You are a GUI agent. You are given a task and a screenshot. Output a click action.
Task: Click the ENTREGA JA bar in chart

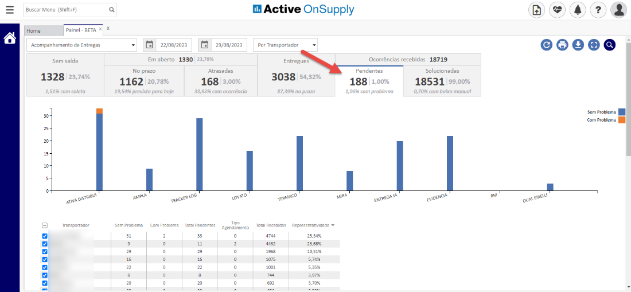[400, 166]
